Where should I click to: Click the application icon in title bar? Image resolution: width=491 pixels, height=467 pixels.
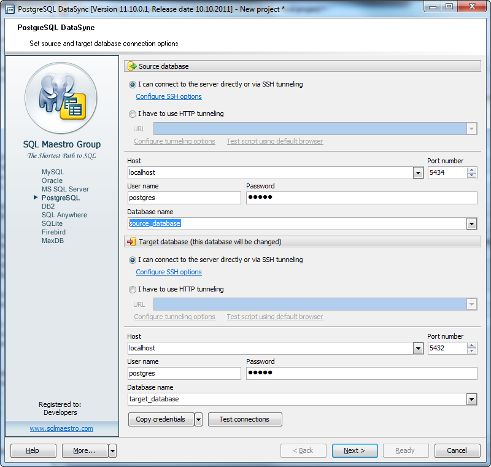9,9
